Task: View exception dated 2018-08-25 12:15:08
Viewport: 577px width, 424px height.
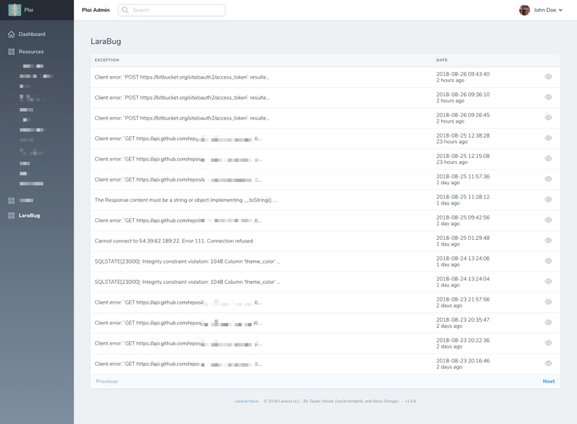Action: pyautogui.click(x=548, y=159)
